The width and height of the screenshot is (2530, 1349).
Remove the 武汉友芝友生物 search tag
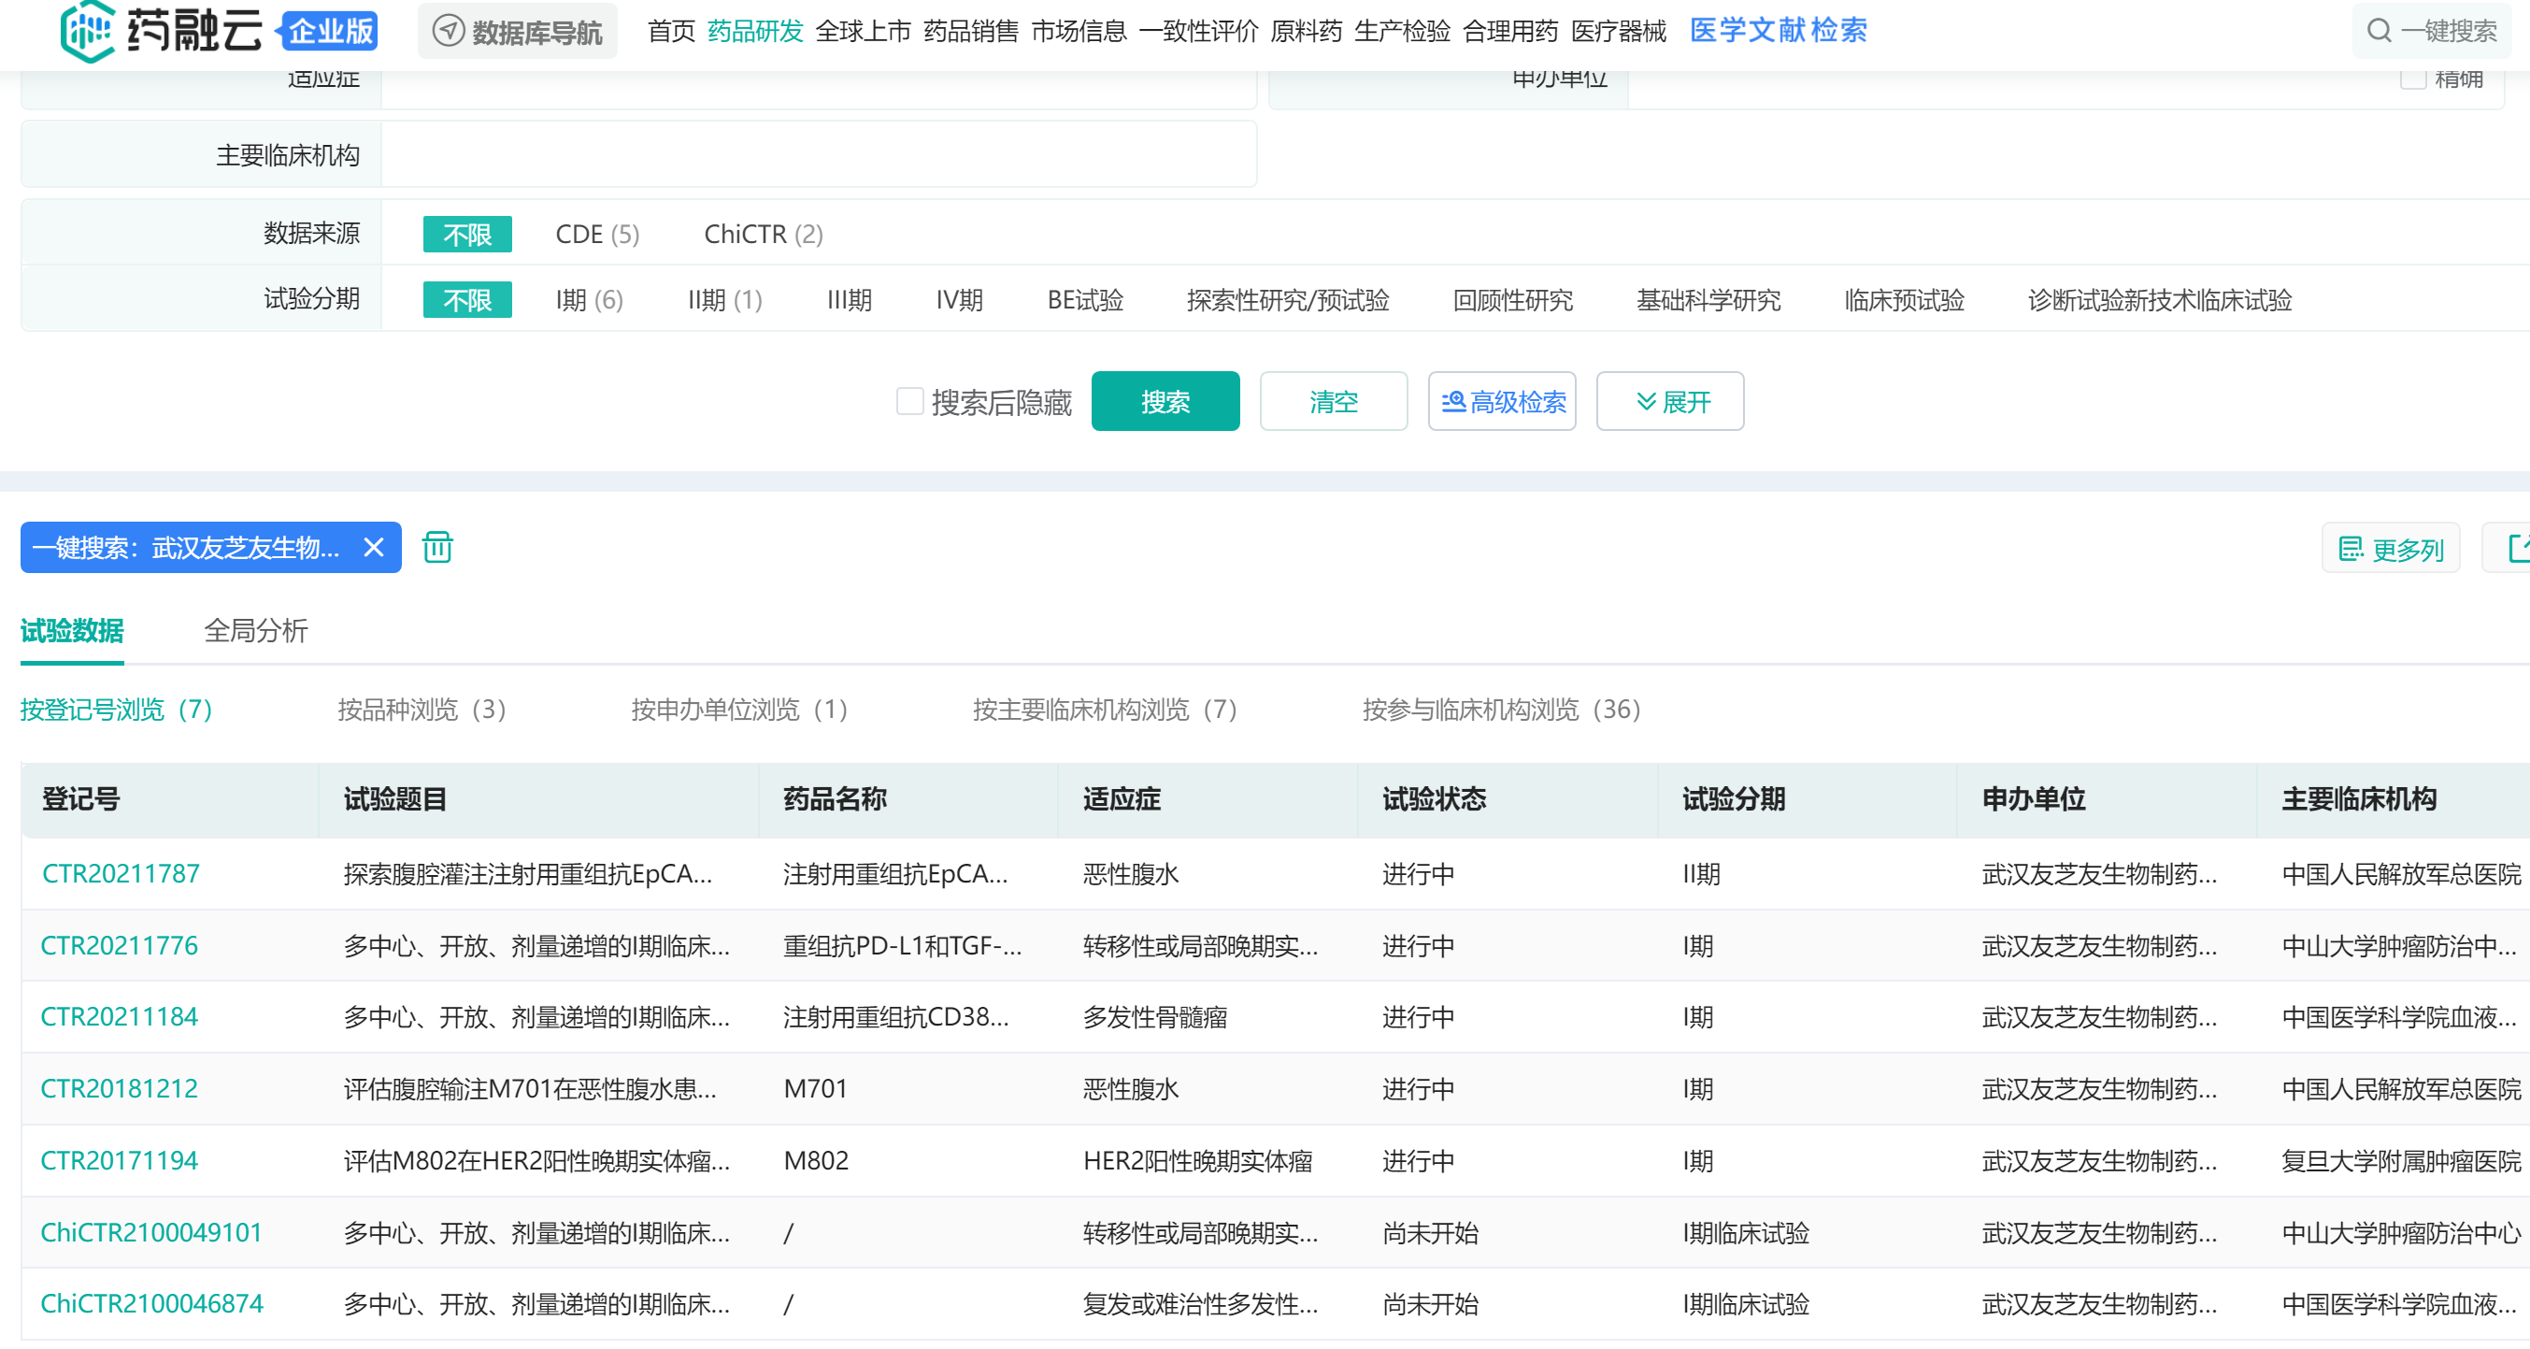coord(373,547)
